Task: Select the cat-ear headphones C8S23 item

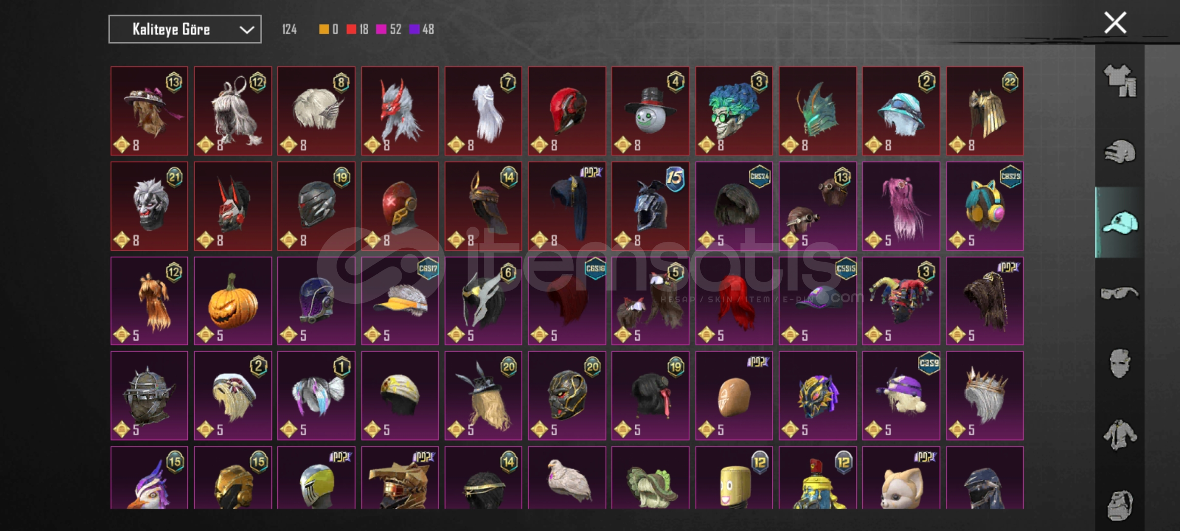Action: point(985,206)
